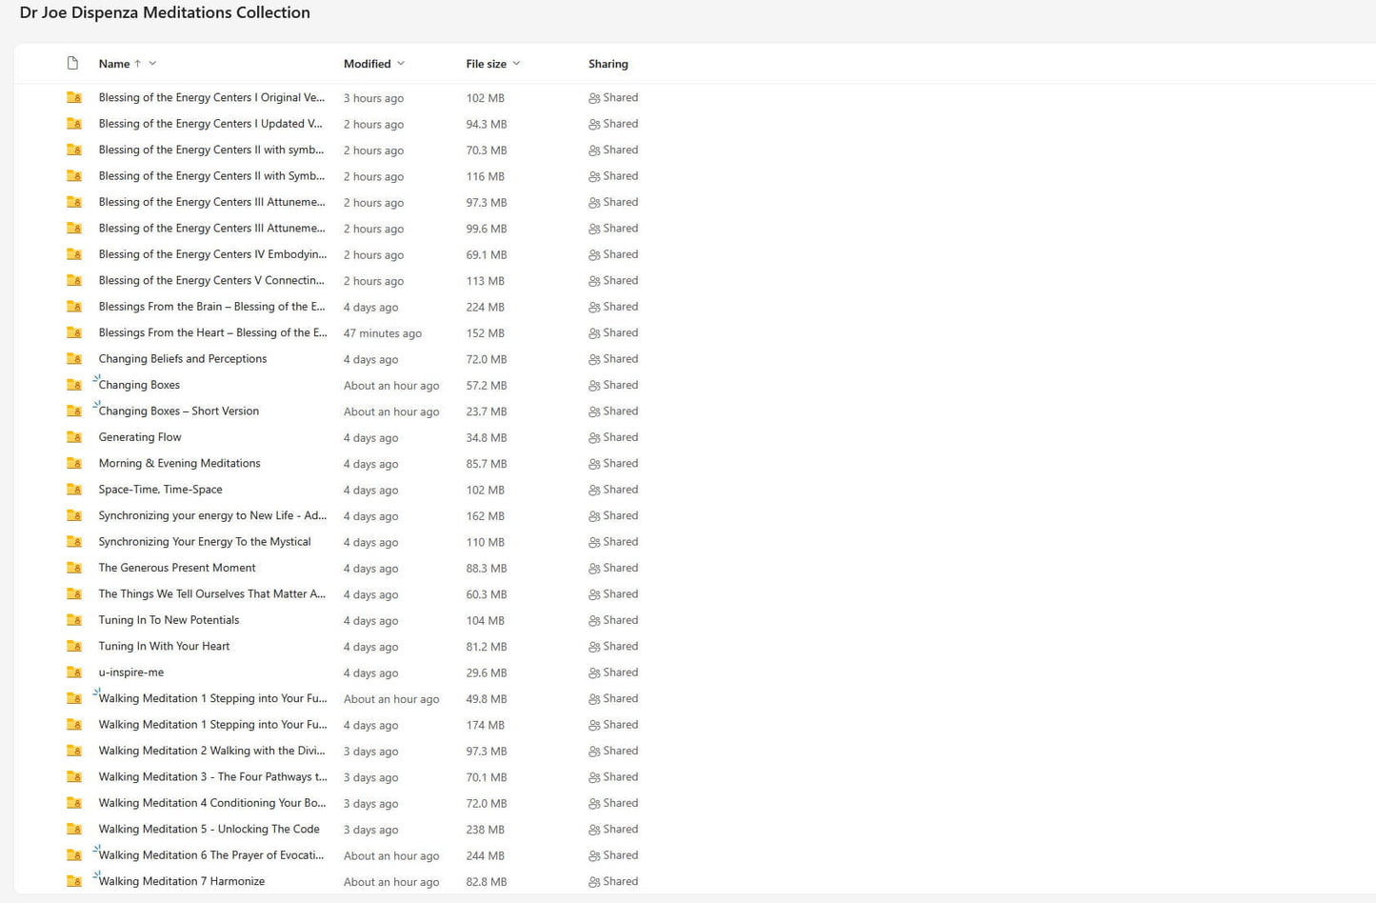The height and width of the screenshot is (903, 1376).
Task: Click folder icon for The Generous Present Moment
Action: click(x=74, y=569)
